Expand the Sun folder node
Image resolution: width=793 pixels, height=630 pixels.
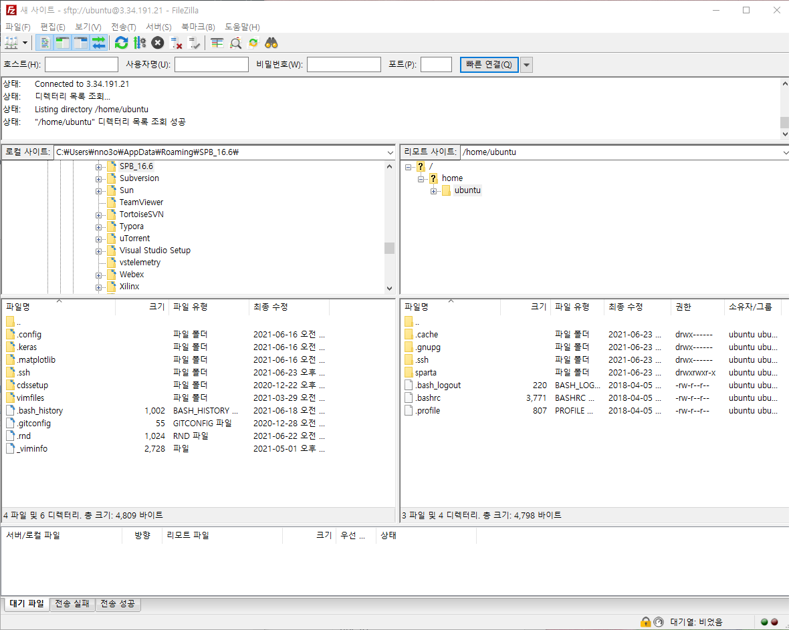pyautogui.click(x=98, y=191)
